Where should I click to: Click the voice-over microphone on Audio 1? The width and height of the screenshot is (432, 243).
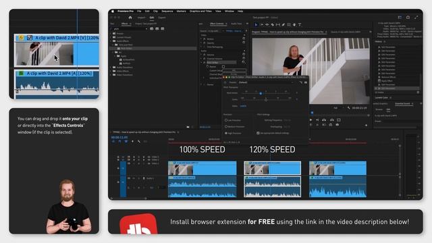[x=144, y=178]
